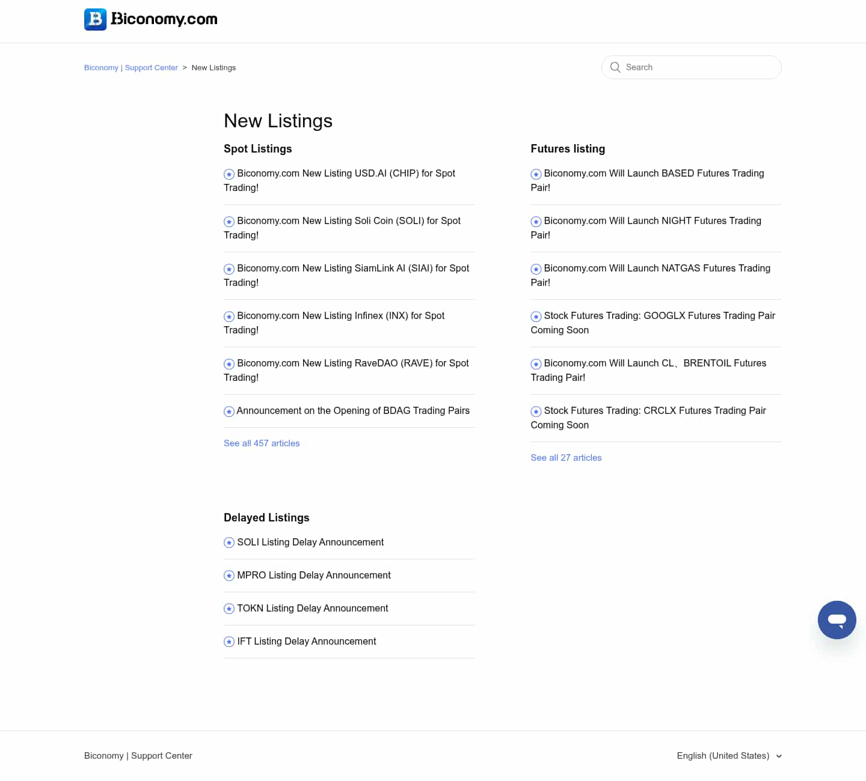Open the Delayed Listings section heading
Image resolution: width=866 pixels, height=781 pixels.
click(266, 518)
